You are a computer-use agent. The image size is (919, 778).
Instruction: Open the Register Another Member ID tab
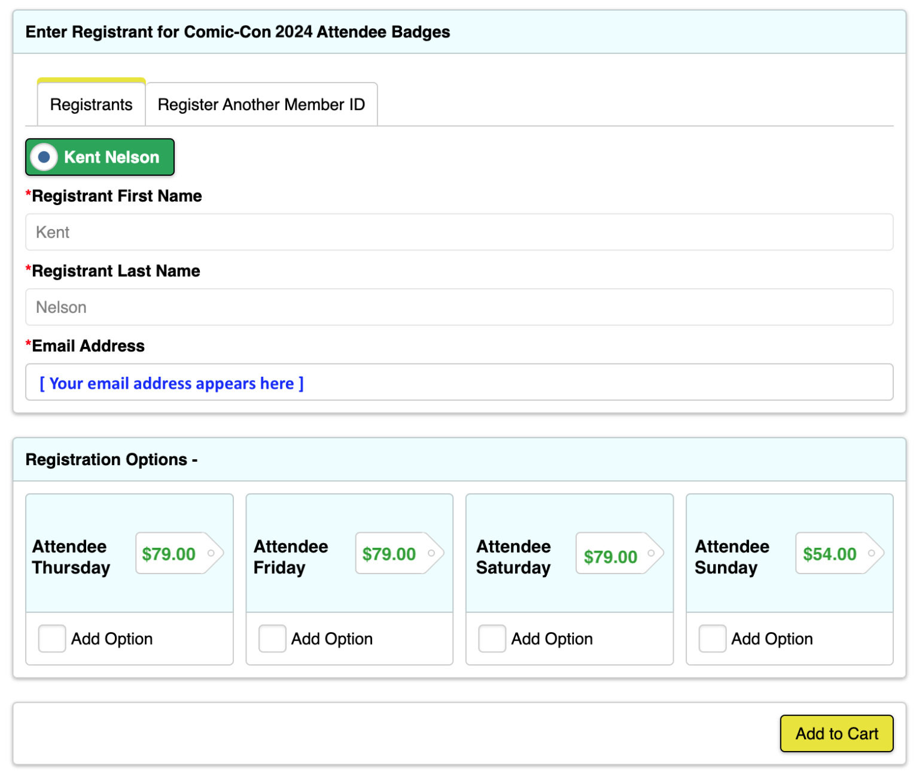tap(261, 104)
